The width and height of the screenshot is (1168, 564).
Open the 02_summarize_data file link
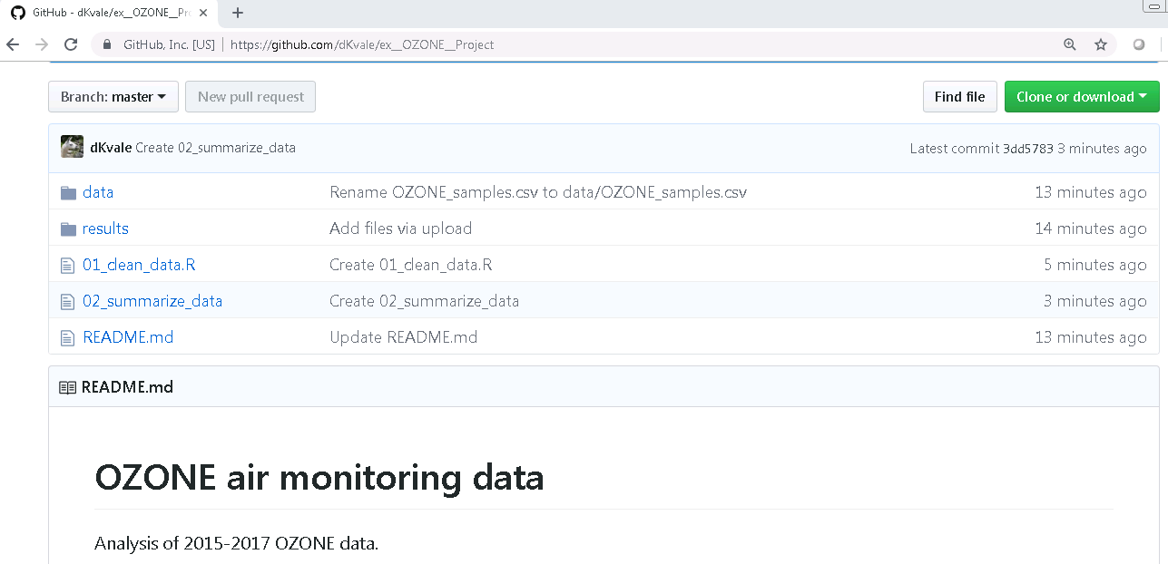click(x=152, y=301)
